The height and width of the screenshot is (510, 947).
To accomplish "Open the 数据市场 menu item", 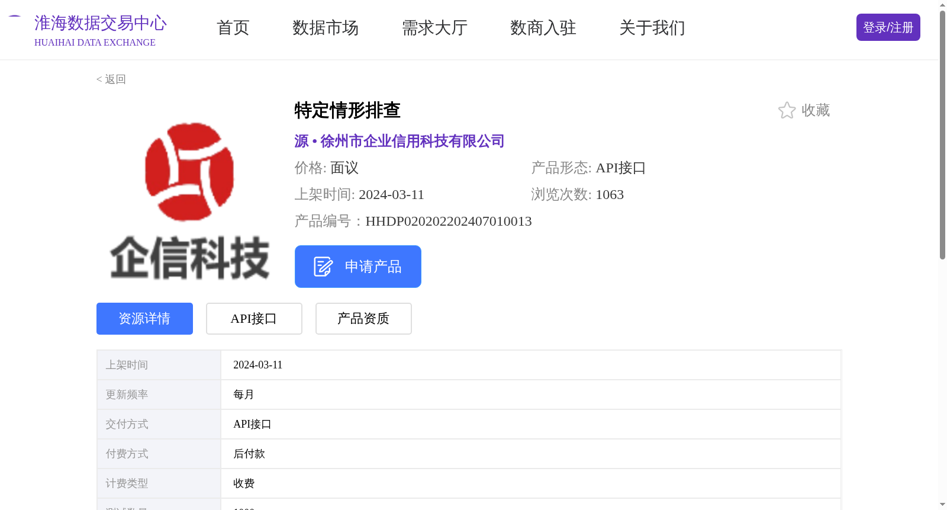I will click(x=326, y=28).
